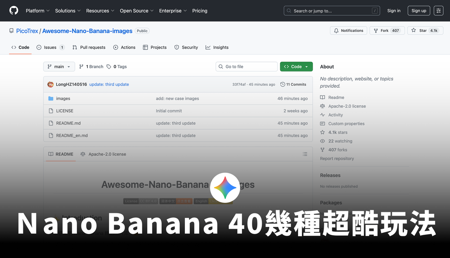Open the main branch selector dropdown
Image resolution: width=450 pixels, height=258 pixels.
(x=59, y=67)
